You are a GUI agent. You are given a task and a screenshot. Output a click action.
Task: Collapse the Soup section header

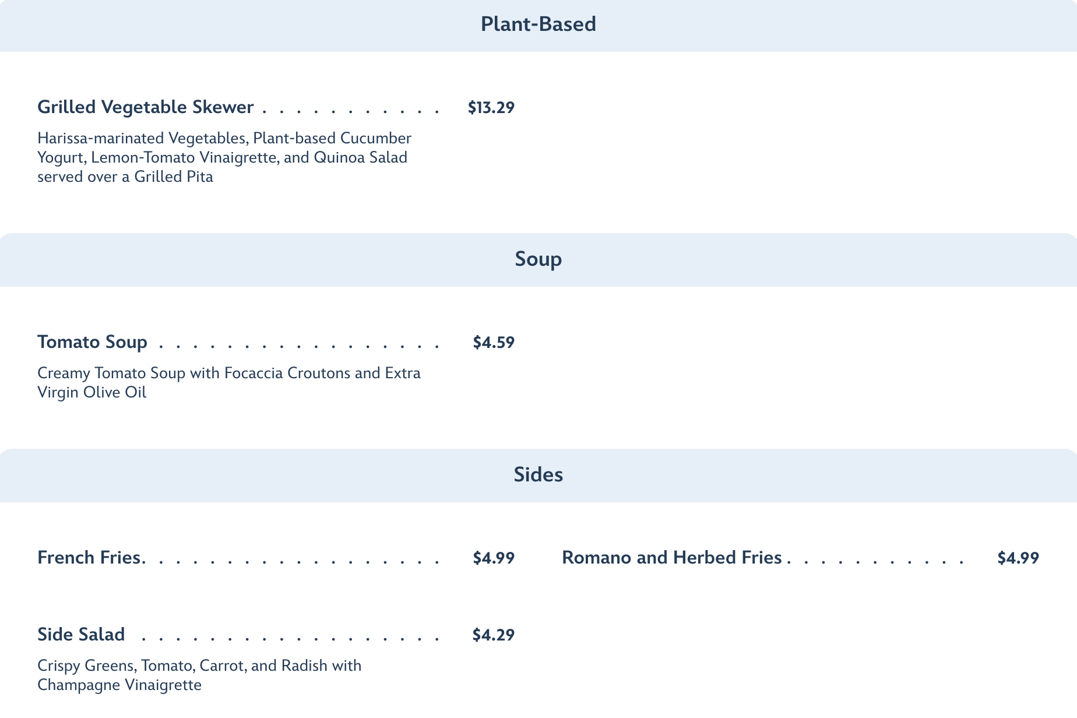tap(538, 259)
